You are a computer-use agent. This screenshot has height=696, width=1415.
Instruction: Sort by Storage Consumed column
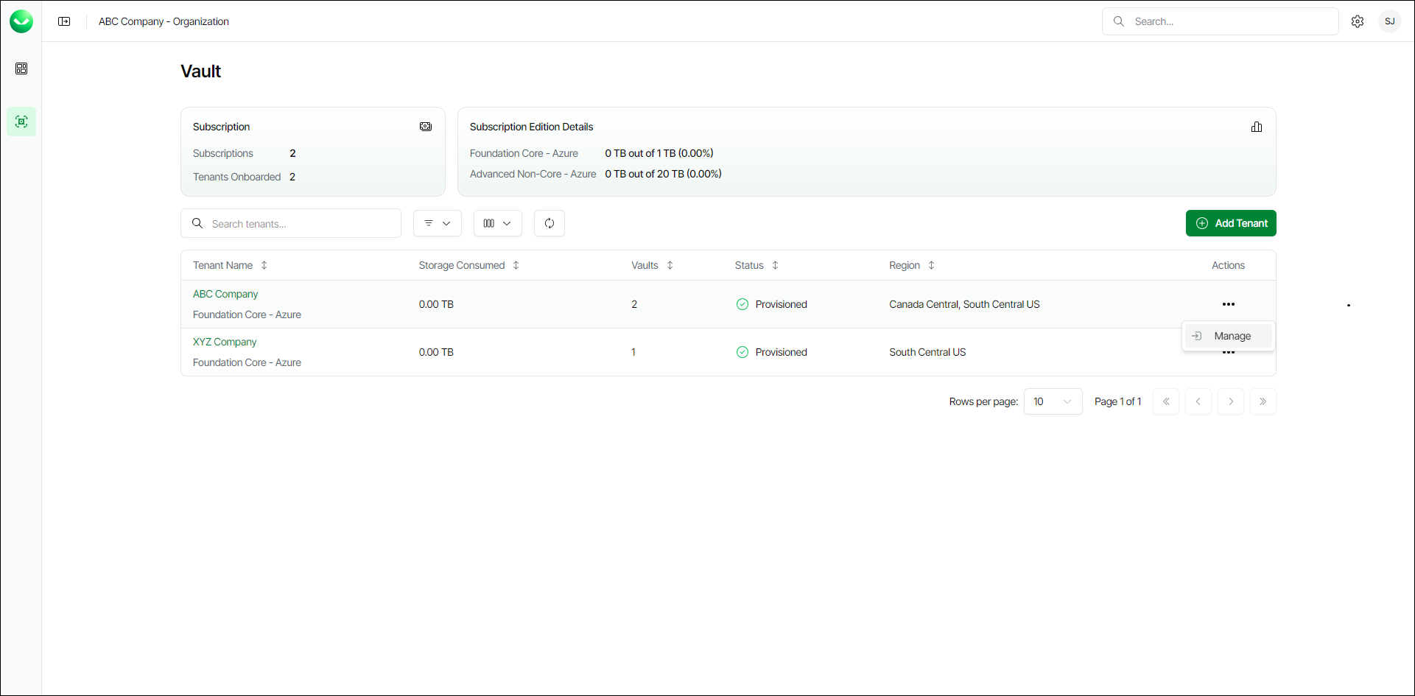pyautogui.click(x=516, y=265)
